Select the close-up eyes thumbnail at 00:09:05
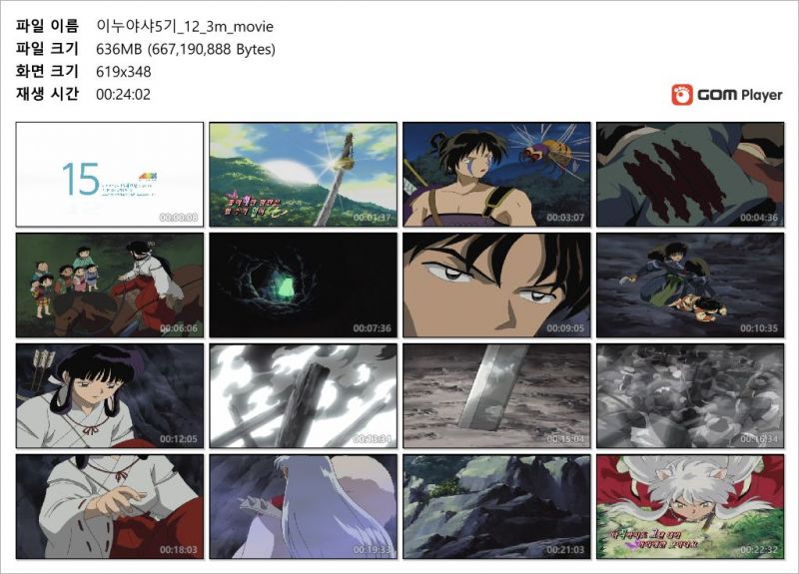The width and height of the screenshot is (799, 574). pos(496,286)
